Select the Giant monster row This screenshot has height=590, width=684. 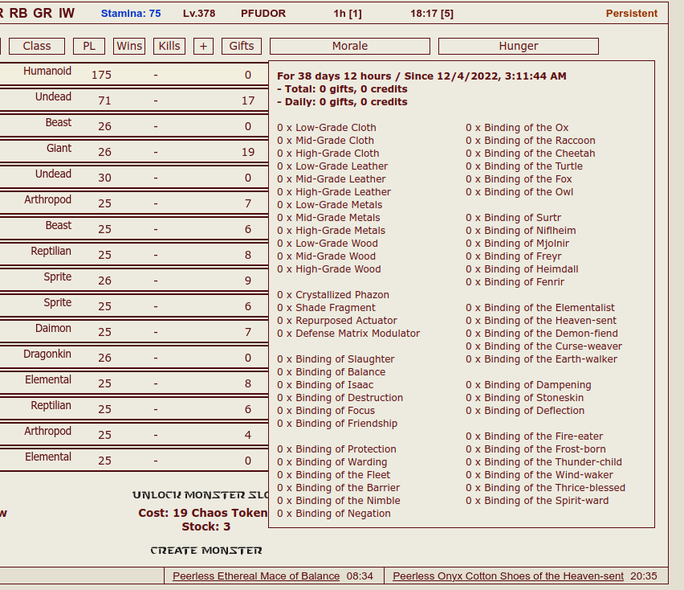coord(134,151)
